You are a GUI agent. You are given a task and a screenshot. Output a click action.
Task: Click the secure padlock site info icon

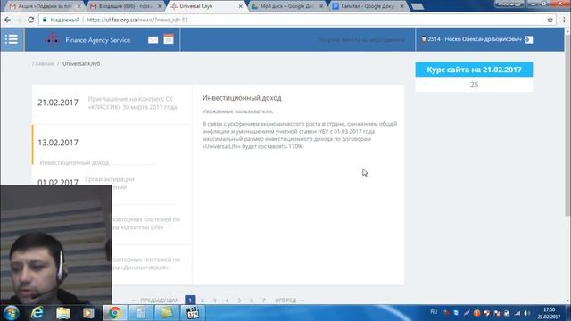point(45,20)
